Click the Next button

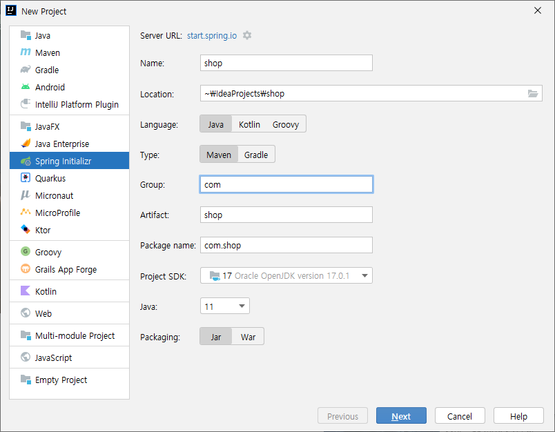point(401,415)
